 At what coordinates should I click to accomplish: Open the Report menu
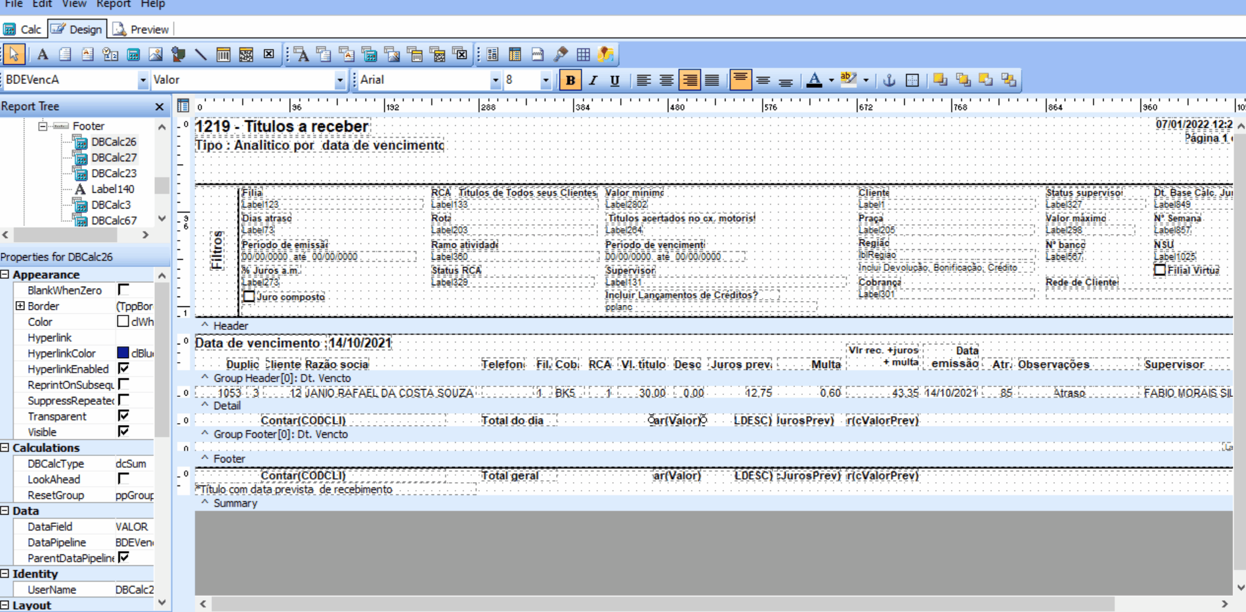coord(114,5)
